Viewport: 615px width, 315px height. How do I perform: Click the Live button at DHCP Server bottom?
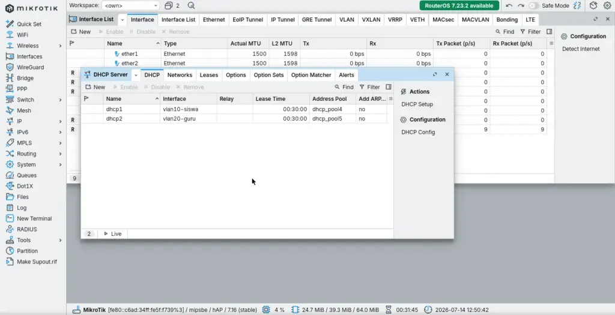(112, 234)
